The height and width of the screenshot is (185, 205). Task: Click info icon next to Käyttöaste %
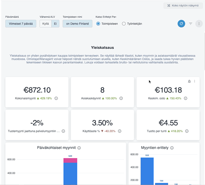[120, 131]
